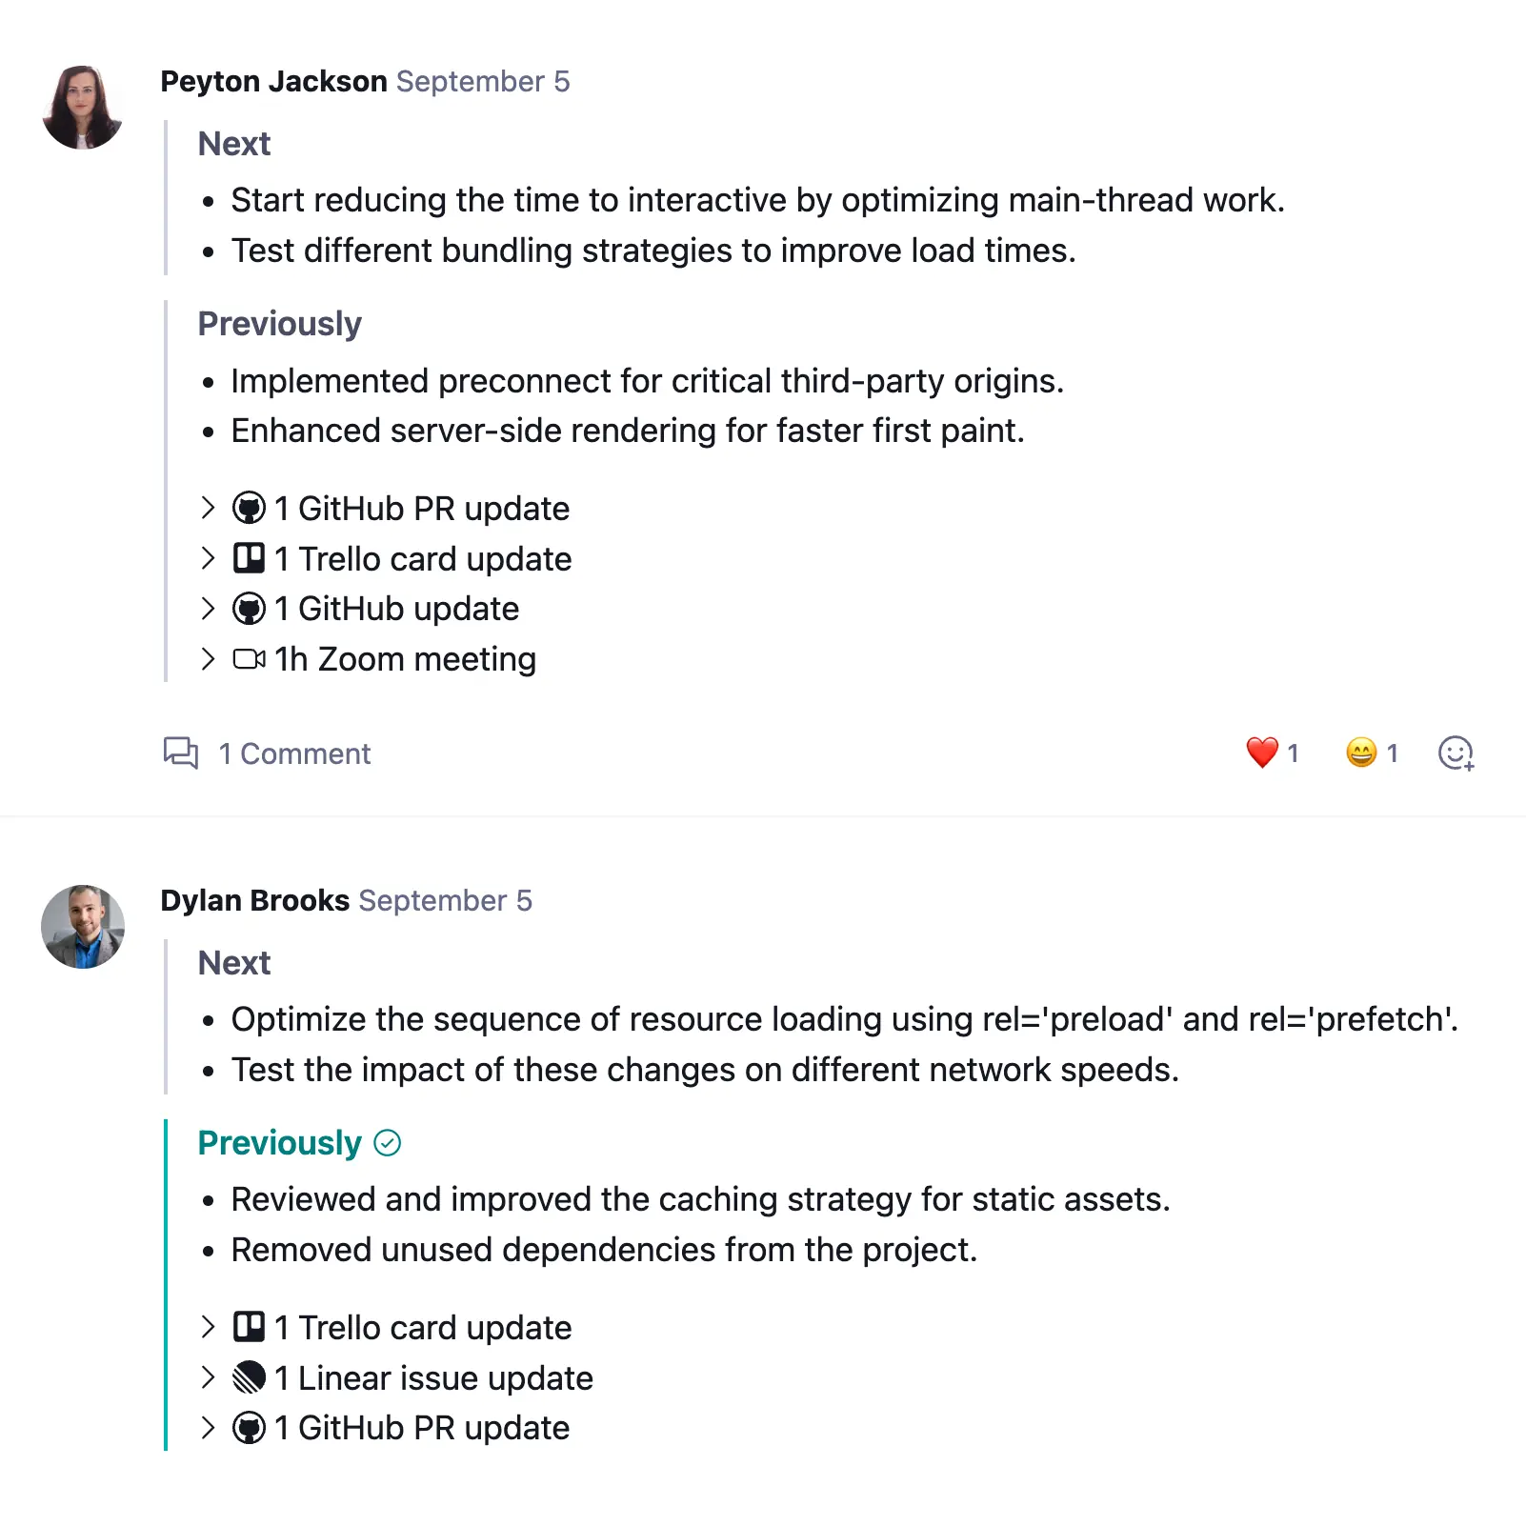Open the 1 Comment link
The width and height of the screenshot is (1526, 1526).
293,753
